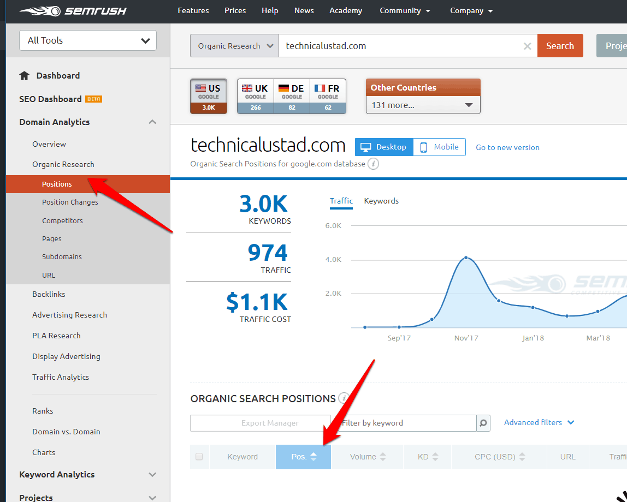Switch chart to Keywords tab
The height and width of the screenshot is (502, 627).
tap(381, 201)
